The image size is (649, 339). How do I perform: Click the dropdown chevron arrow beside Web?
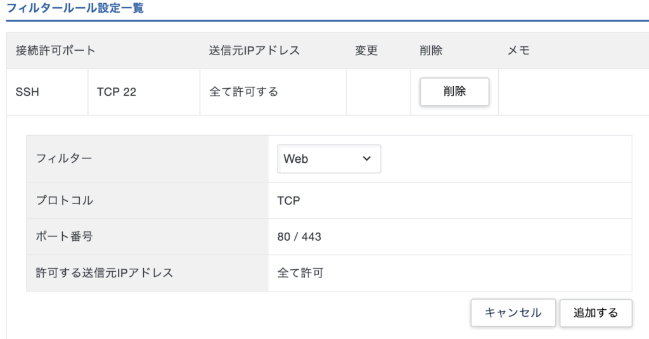click(367, 158)
